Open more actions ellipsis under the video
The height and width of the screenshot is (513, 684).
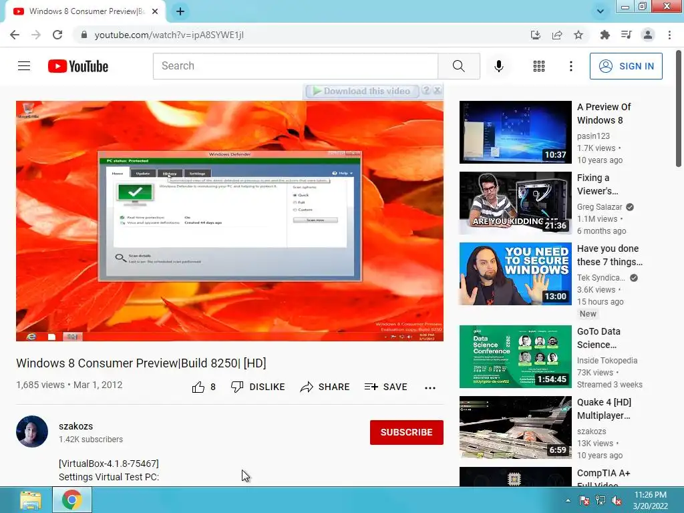click(x=430, y=387)
